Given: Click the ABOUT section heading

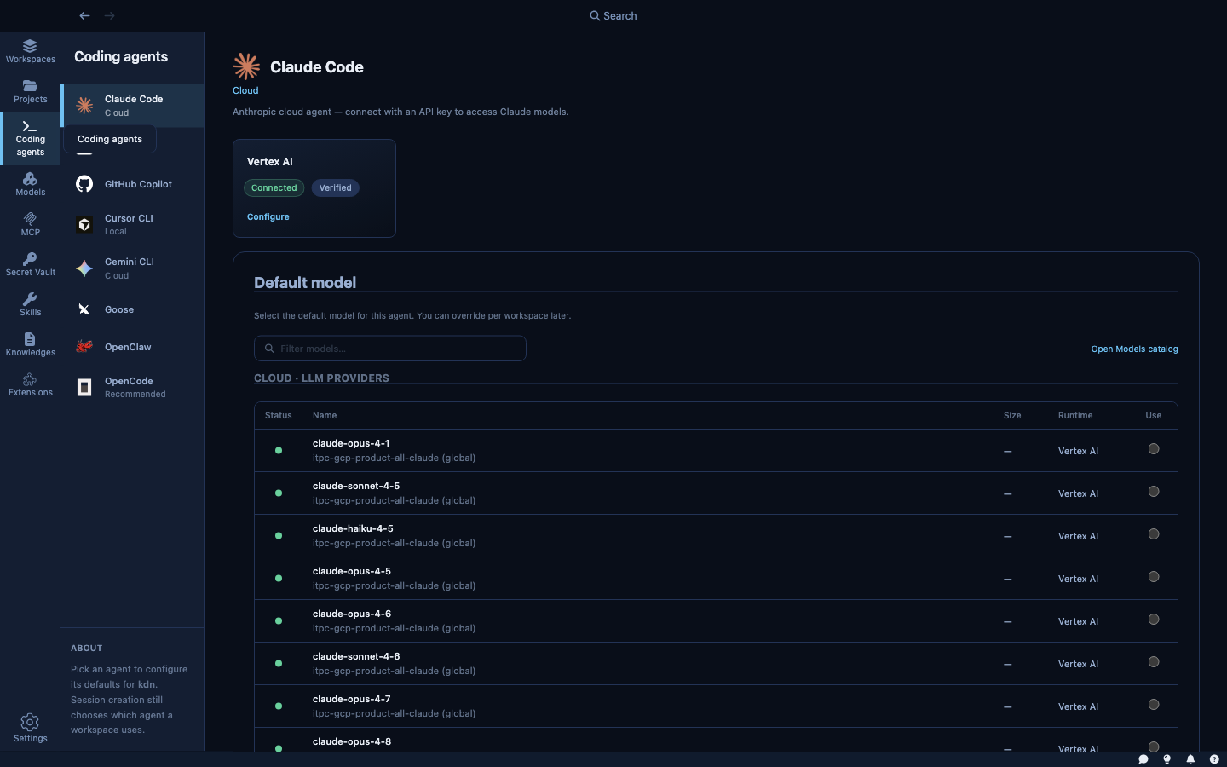Looking at the screenshot, I should (x=86, y=649).
